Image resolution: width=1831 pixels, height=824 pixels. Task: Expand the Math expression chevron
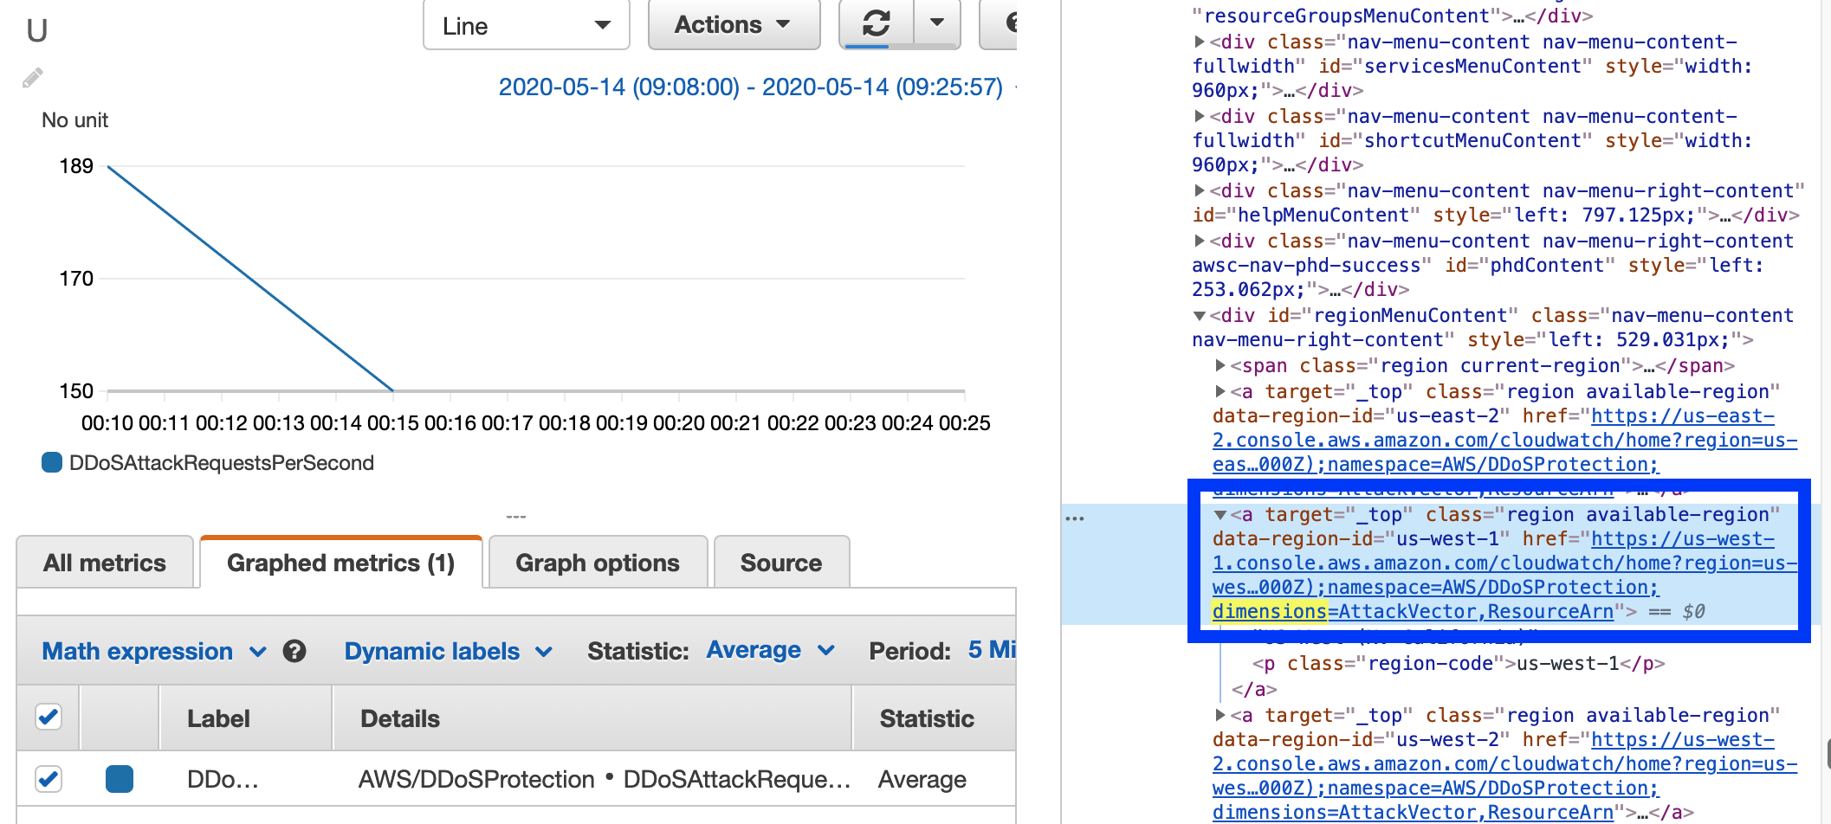click(x=256, y=651)
